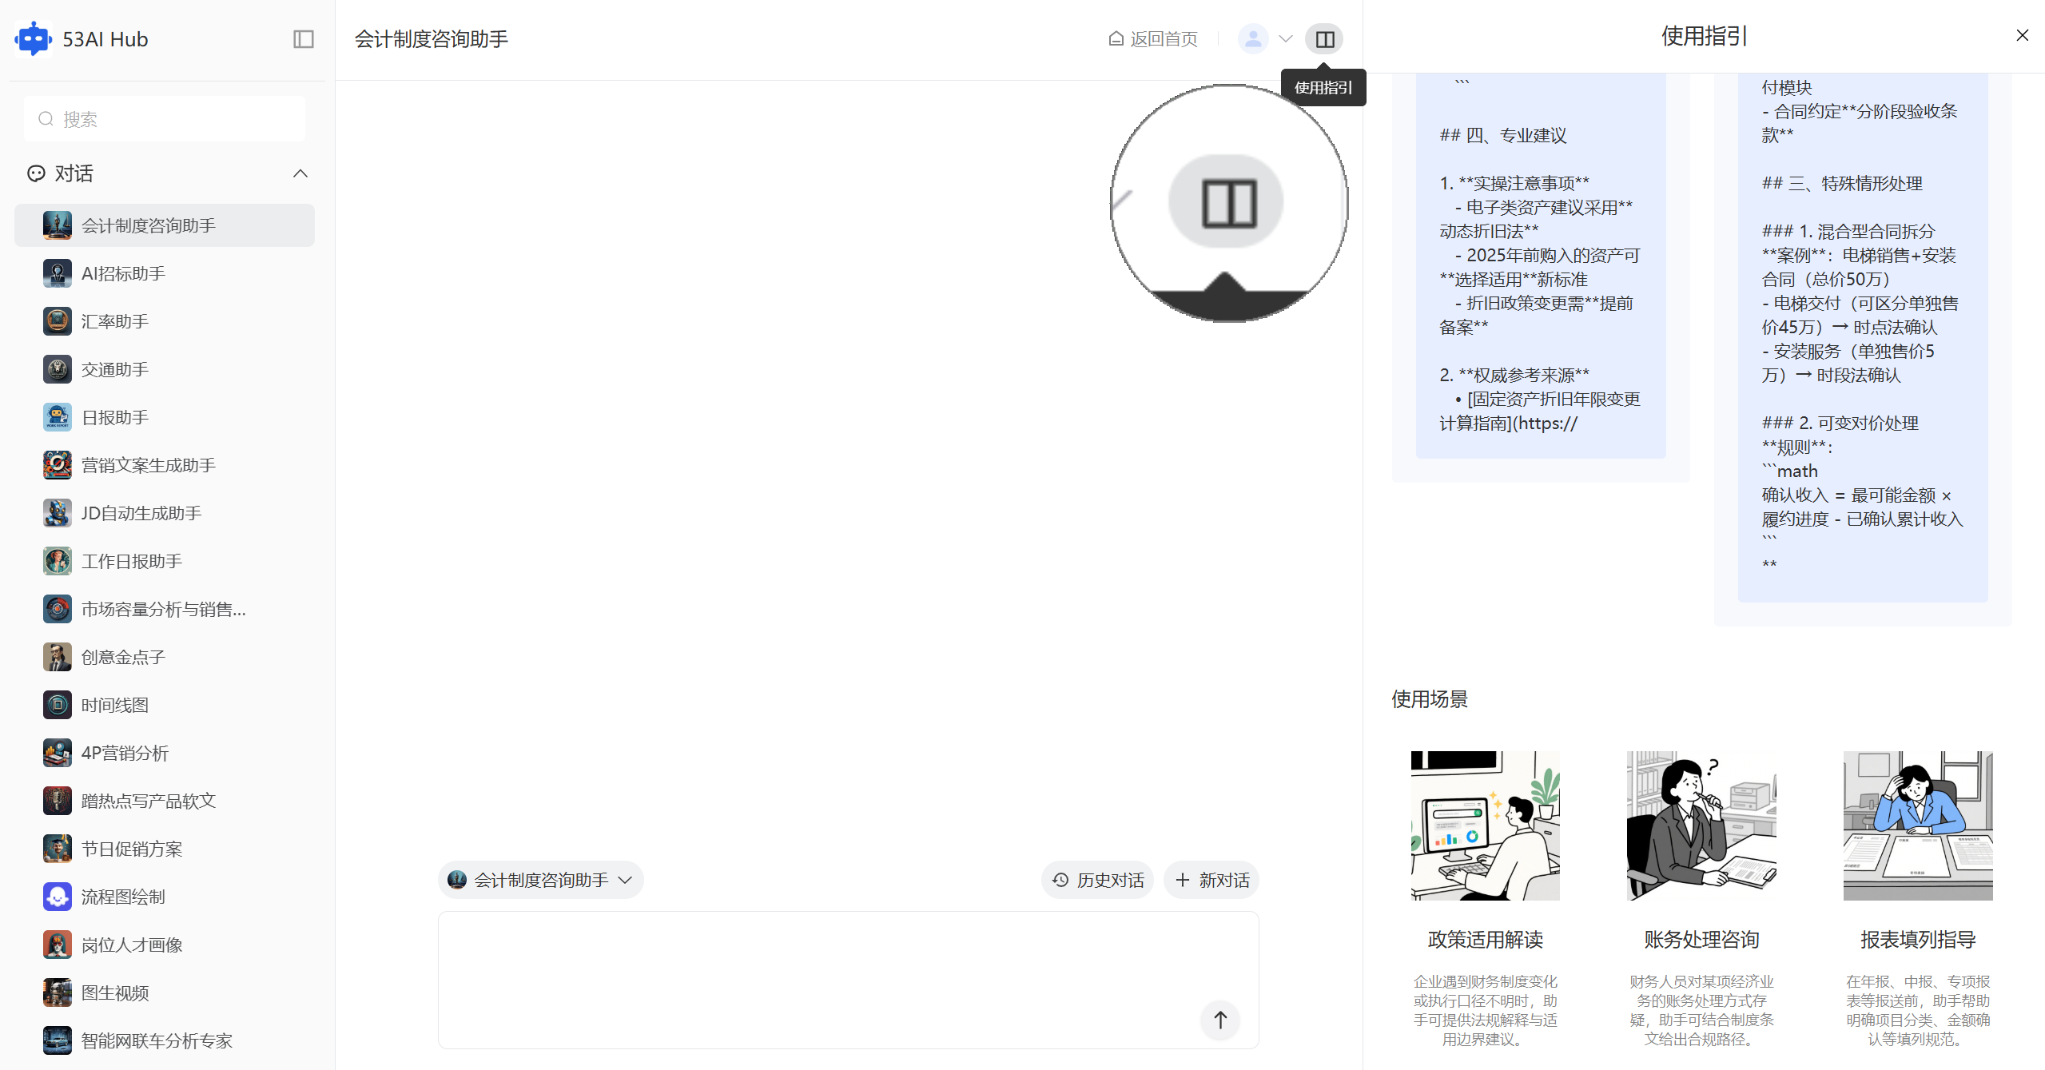Open 交通助手 conversation
This screenshot has width=2045, height=1070.
pos(165,369)
